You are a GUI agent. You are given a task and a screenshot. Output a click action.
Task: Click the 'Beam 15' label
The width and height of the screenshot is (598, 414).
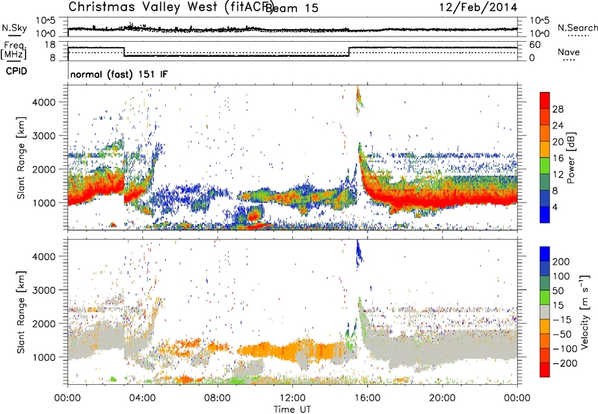(292, 8)
